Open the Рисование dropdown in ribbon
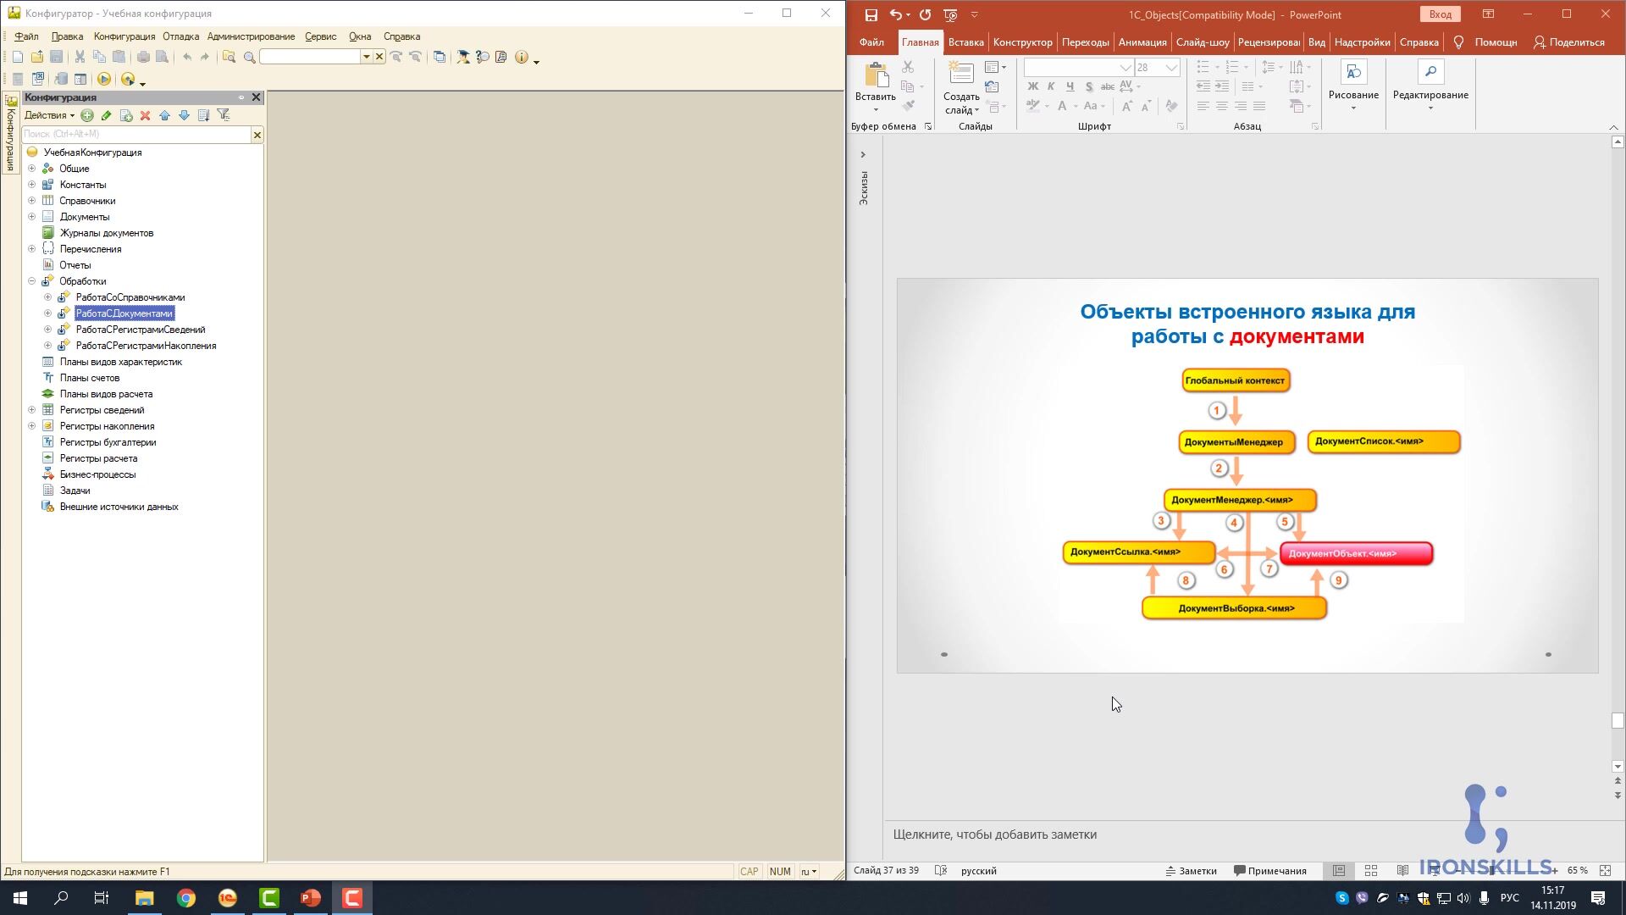Screen dimensions: 1626x915 (x=1353, y=86)
